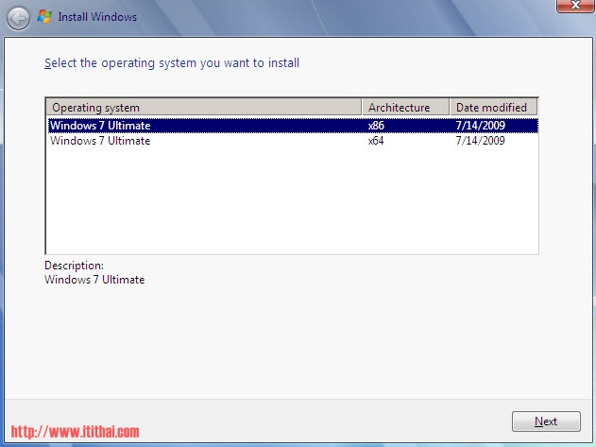The height and width of the screenshot is (447, 596).
Task: Click the 7/14/2009 date in x64 row
Action: tap(480, 141)
